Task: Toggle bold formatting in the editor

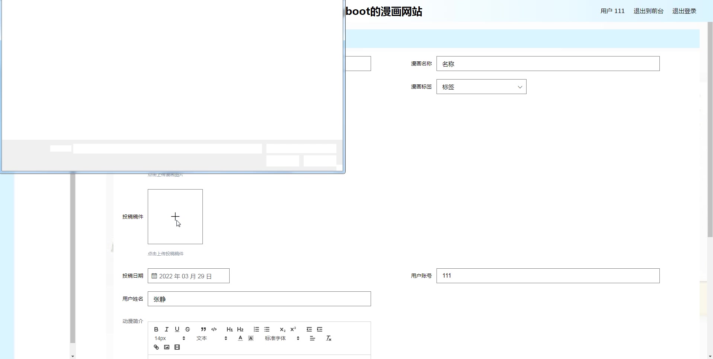Action: click(x=156, y=329)
